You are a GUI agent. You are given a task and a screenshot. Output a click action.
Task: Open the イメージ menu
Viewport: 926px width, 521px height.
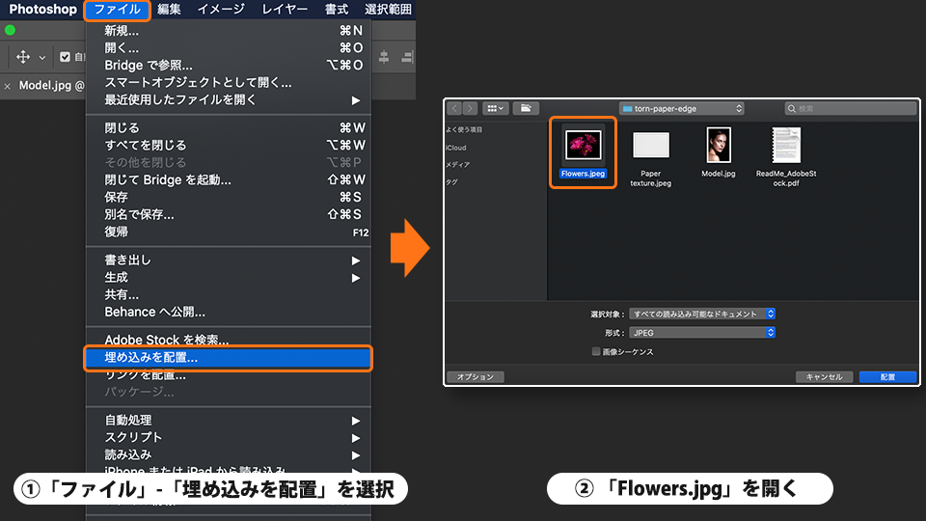tap(221, 10)
